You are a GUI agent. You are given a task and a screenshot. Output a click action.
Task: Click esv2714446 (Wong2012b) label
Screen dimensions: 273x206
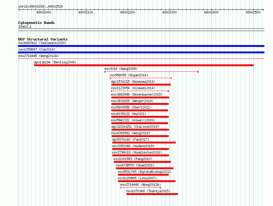(x=140, y=185)
